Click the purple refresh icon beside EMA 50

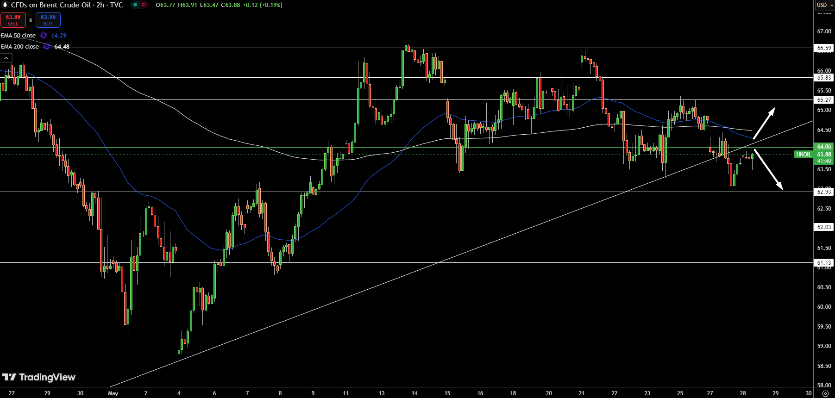pyautogui.click(x=44, y=35)
